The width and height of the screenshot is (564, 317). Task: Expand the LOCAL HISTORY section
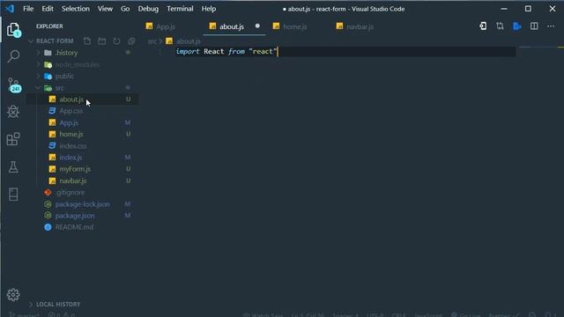31,305
